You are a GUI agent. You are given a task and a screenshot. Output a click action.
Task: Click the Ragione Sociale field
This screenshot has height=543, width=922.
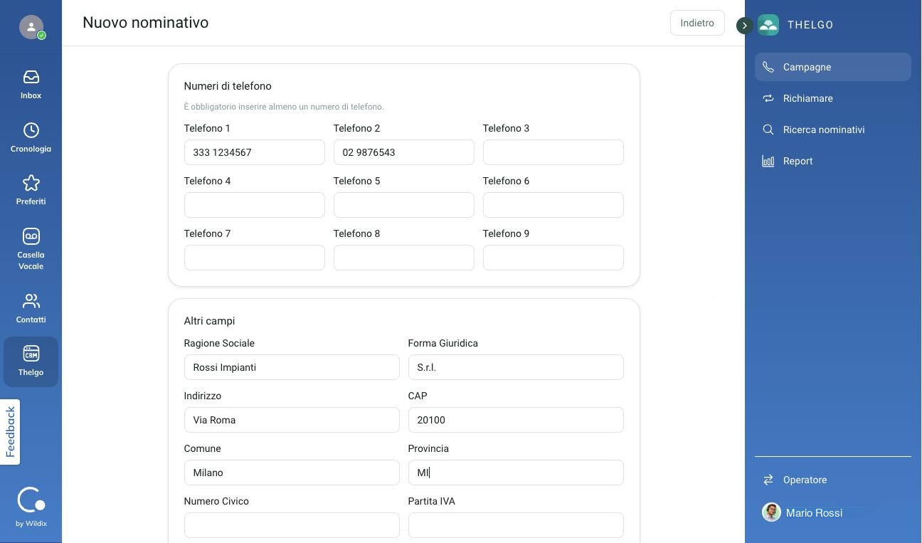(x=292, y=367)
